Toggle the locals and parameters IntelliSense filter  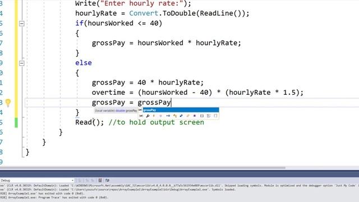click(x=141, y=116)
